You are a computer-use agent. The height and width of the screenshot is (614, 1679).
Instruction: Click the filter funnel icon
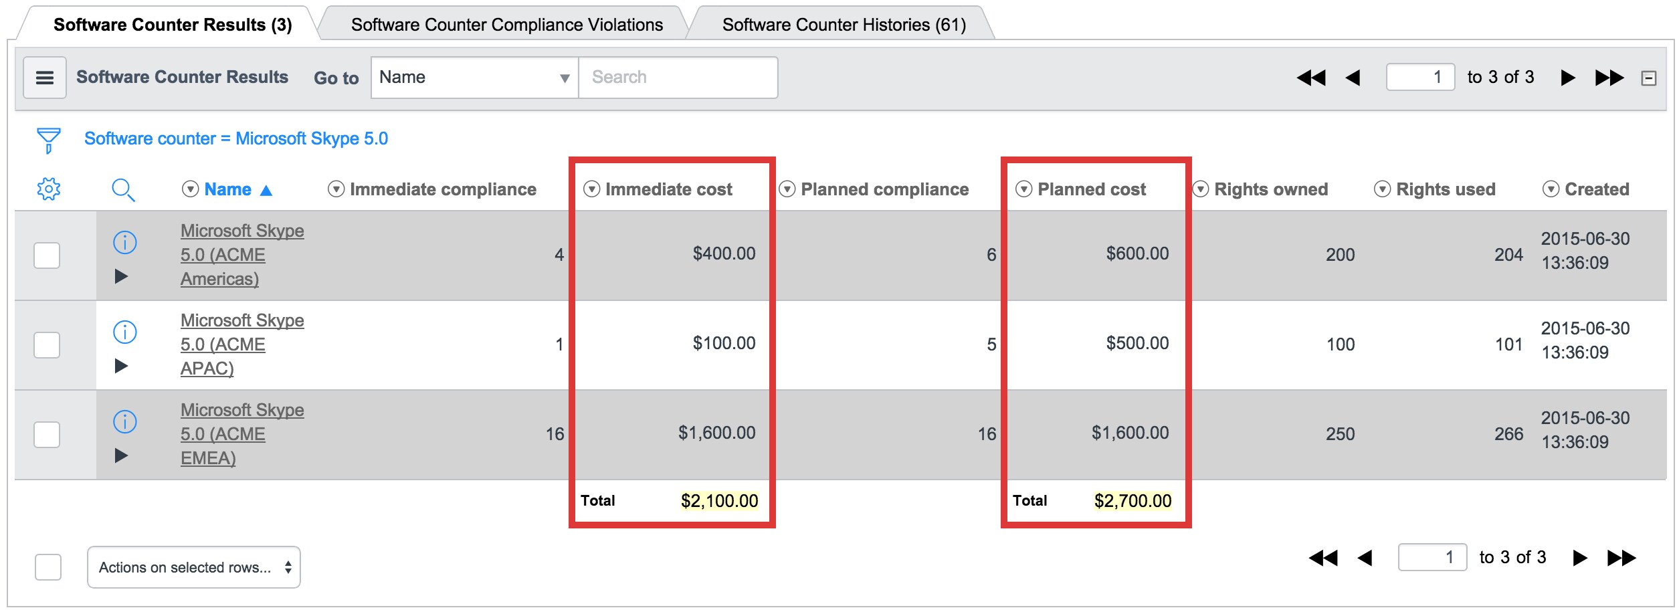point(48,140)
